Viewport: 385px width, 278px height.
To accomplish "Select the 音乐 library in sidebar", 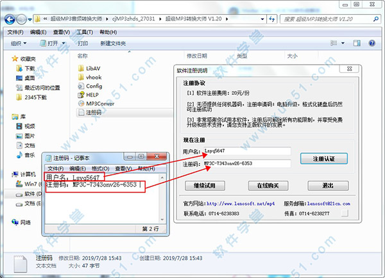I will point(30,154).
